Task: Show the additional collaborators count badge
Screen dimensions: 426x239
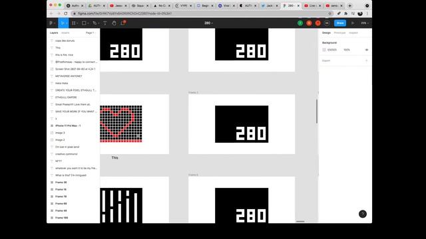Action: [x=327, y=23]
